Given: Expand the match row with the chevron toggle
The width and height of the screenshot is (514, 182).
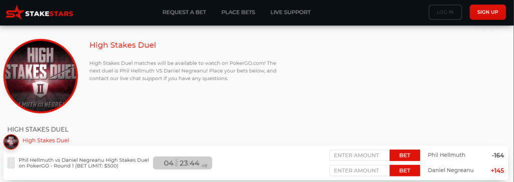Looking at the screenshot, I should coord(11,162).
